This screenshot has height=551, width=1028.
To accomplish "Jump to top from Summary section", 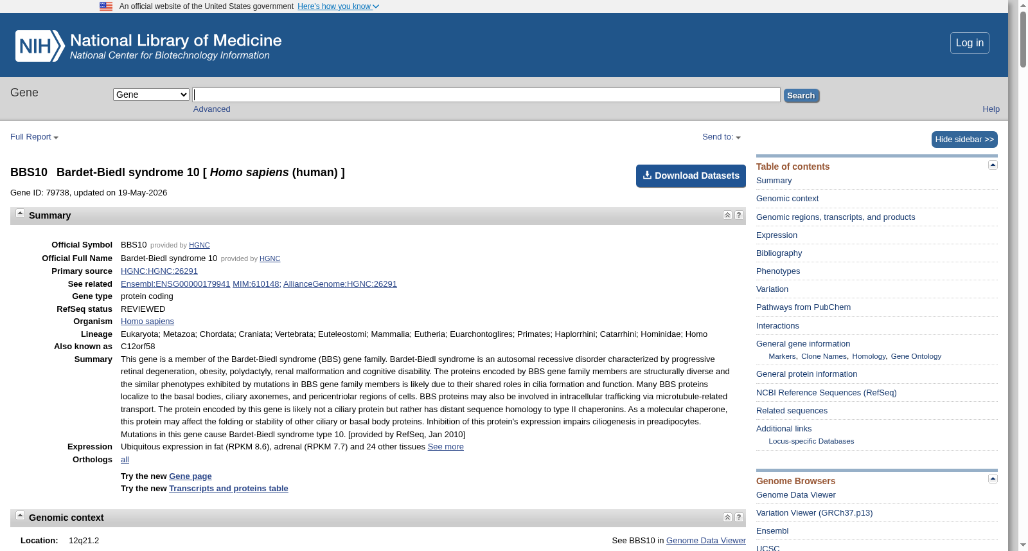I will (x=727, y=215).
